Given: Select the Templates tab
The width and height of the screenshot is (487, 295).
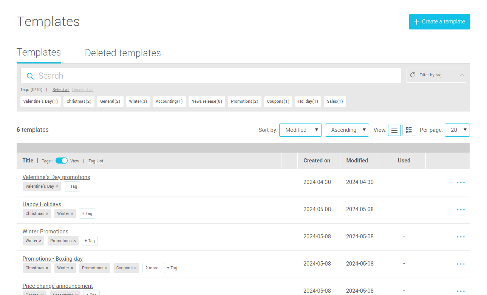Looking at the screenshot, I should click(39, 52).
